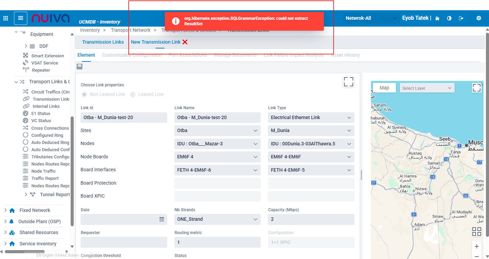Open the Asset History tab
Image resolution: width=489 pixels, height=259 pixels.
tap(345, 55)
